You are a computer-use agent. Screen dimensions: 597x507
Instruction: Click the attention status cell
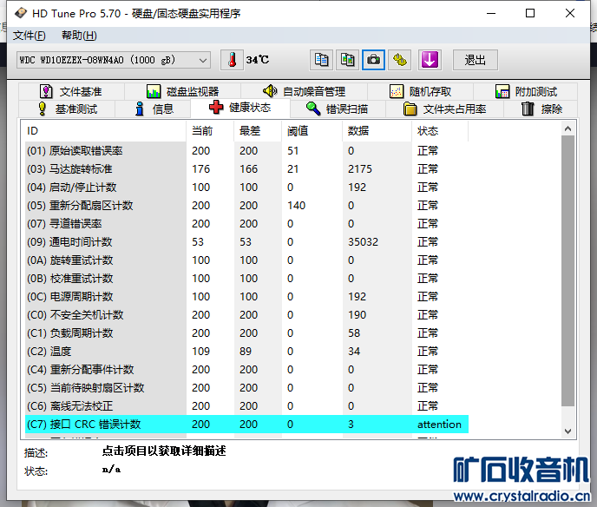pos(439,425)
